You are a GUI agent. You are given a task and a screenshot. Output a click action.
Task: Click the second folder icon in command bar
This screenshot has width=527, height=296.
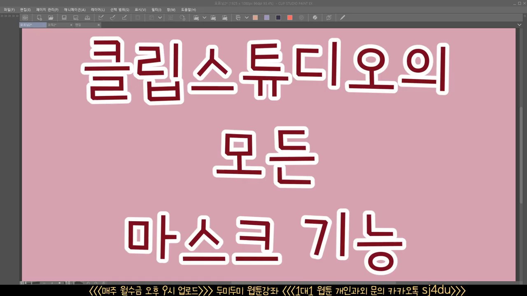(x=213, y=18)
